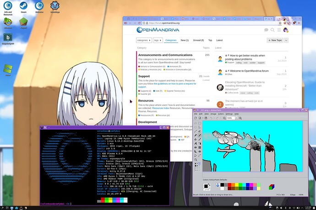This screenshot has width=316, height=210.
Task: Switch to the Unread (8) forum tab
Action: click(198, 40)
